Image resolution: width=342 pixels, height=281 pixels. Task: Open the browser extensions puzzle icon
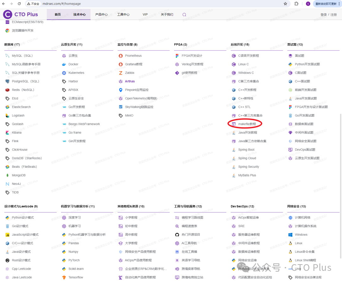click(296, 4)
